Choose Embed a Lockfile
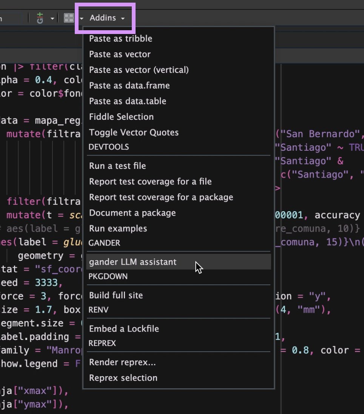This screenshot has width=364, height=414. click(124, 329)
